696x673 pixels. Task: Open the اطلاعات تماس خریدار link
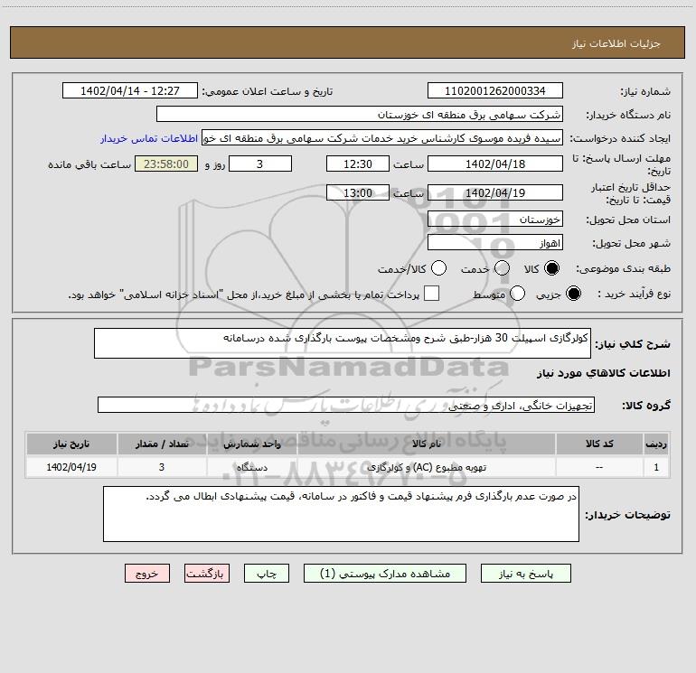149,138
